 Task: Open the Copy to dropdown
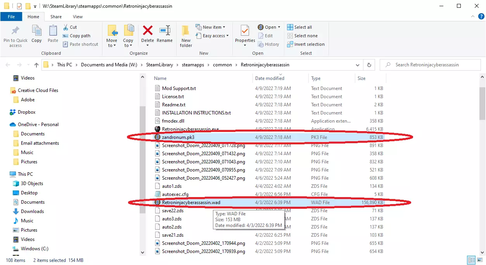click(128, 36)
